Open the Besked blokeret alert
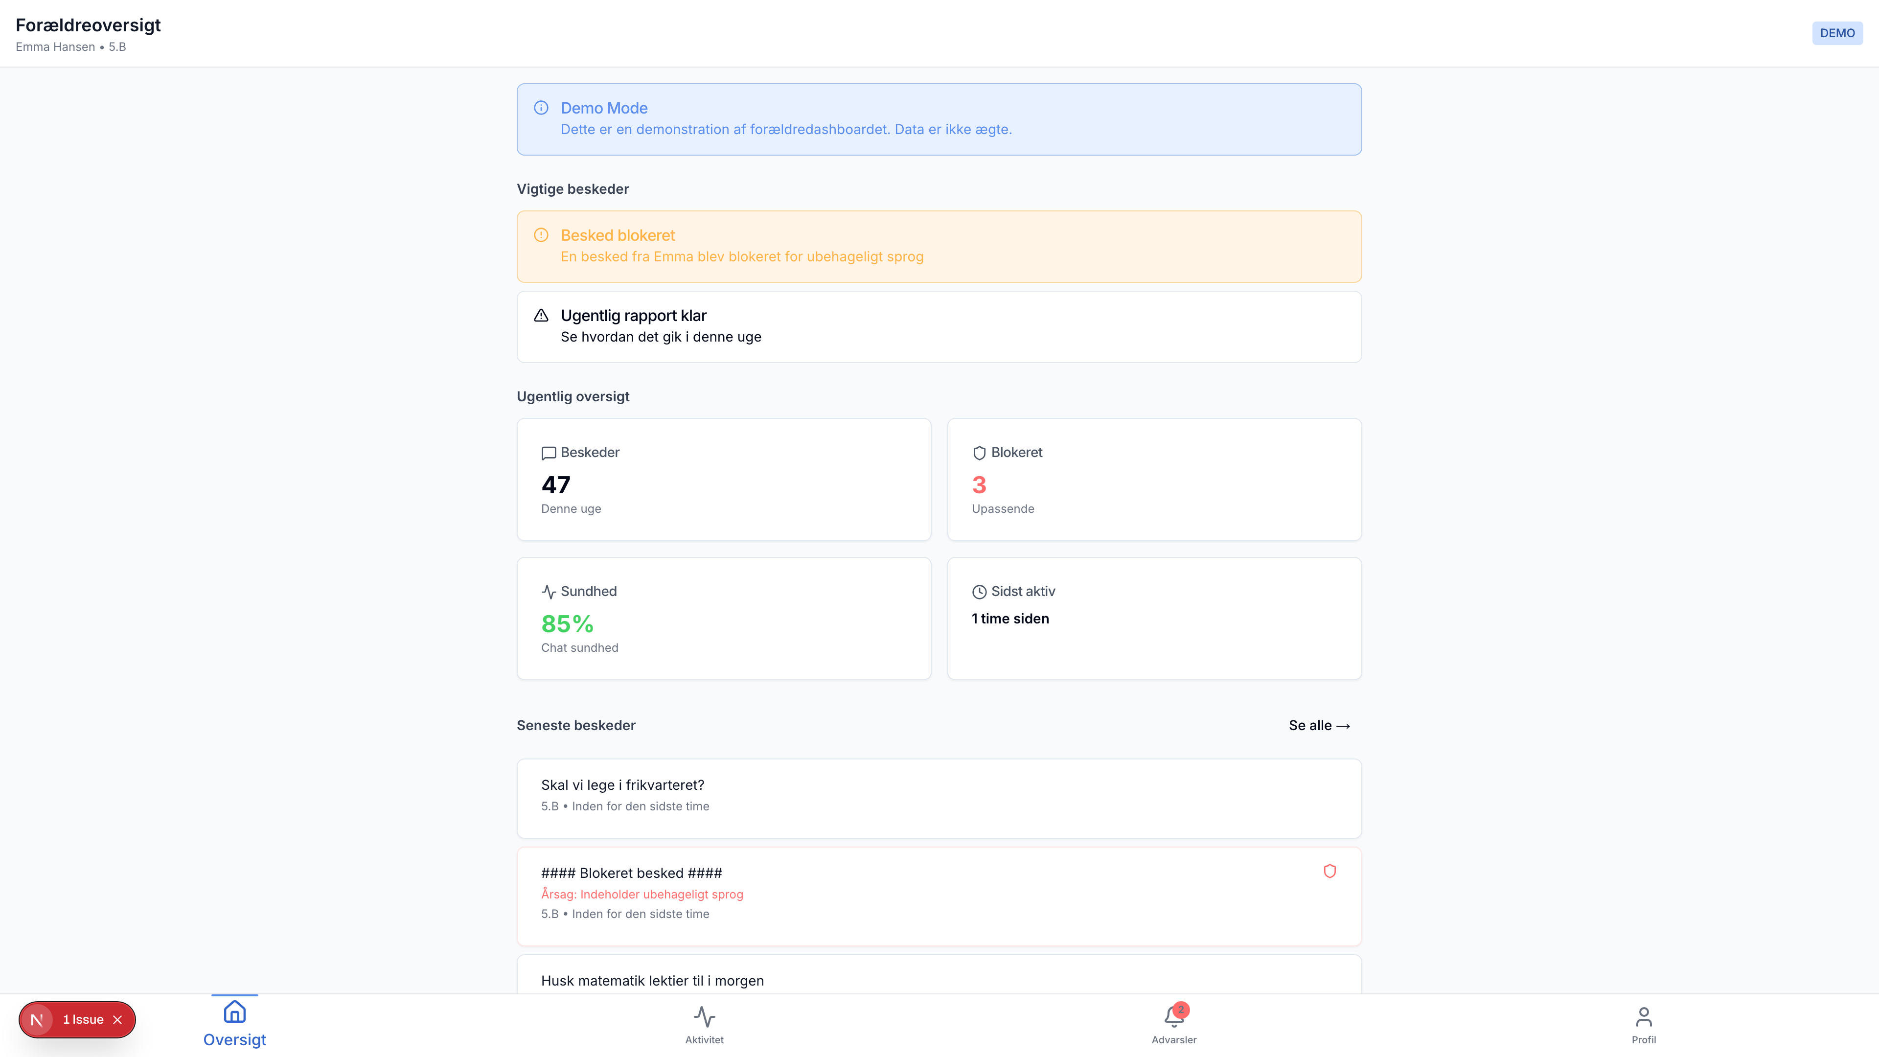Screen dimensions: 1879x1057 [x=939, y=247]
